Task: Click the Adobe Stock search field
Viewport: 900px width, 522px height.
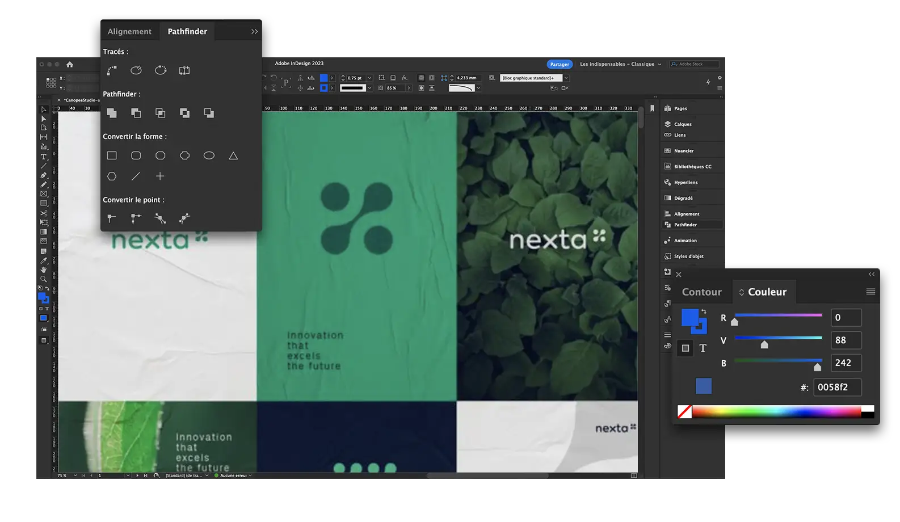Action: (x=695, y=65)
